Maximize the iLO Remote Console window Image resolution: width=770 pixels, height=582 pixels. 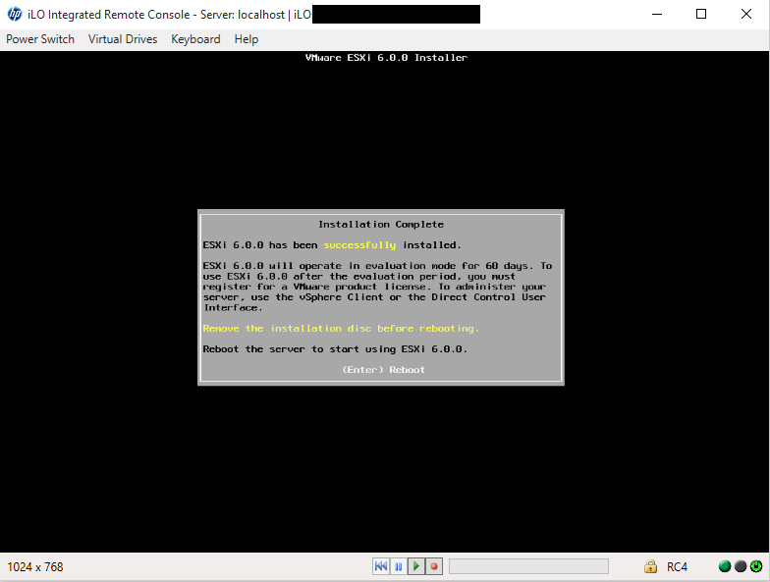[x=701, y=14]
